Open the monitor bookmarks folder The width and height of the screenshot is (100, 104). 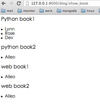26,11
